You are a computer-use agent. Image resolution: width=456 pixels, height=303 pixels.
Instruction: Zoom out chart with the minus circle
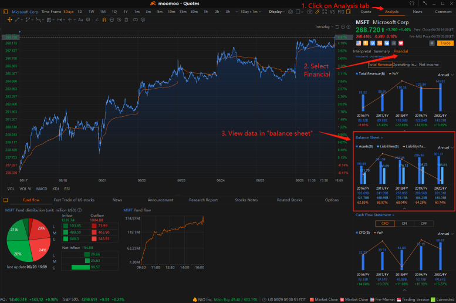click(343, 27)
